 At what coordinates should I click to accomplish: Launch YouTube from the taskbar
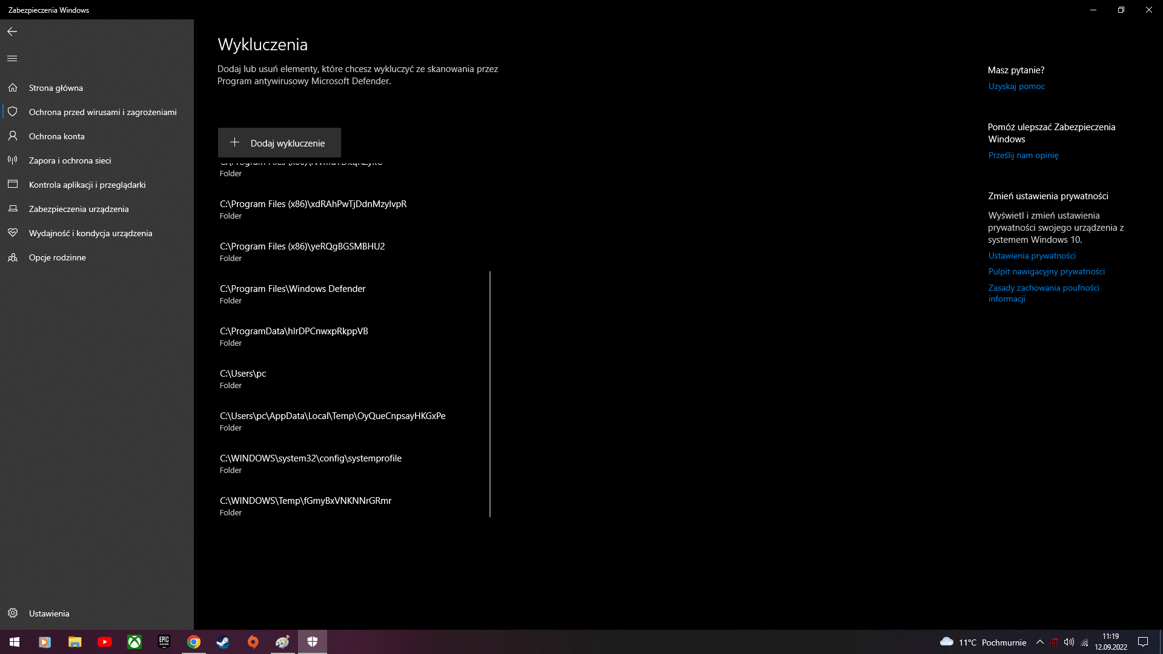[x=104, y=642]
